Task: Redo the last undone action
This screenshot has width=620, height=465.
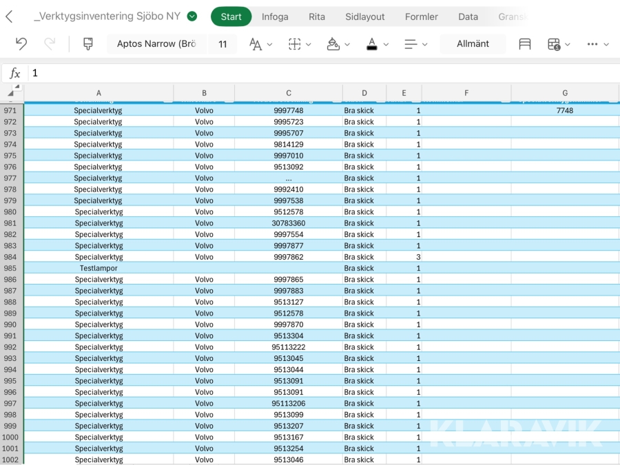Action: (x=50, y=44)
